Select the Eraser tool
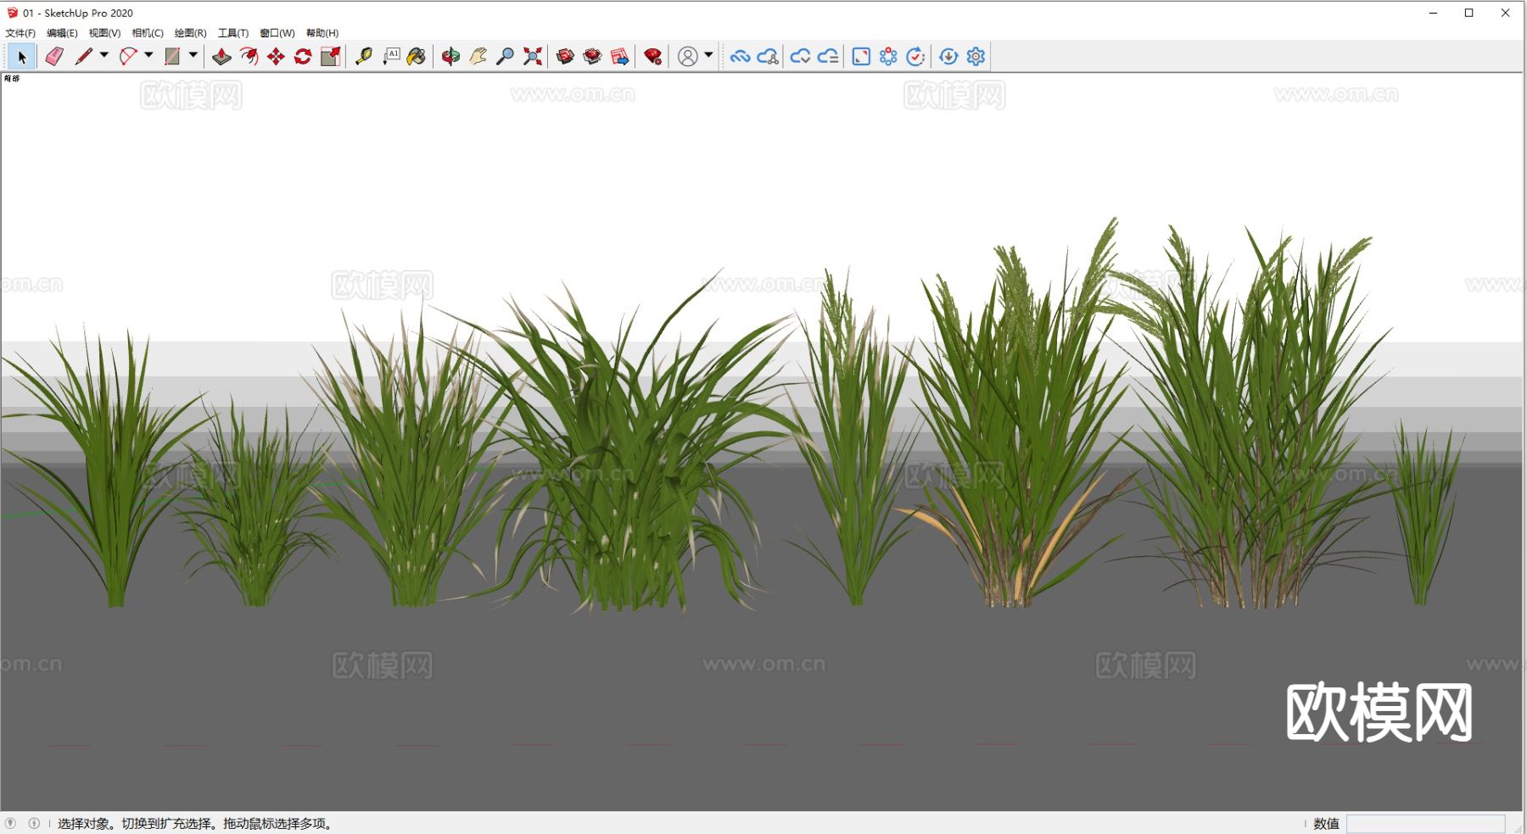 [54, 57]
